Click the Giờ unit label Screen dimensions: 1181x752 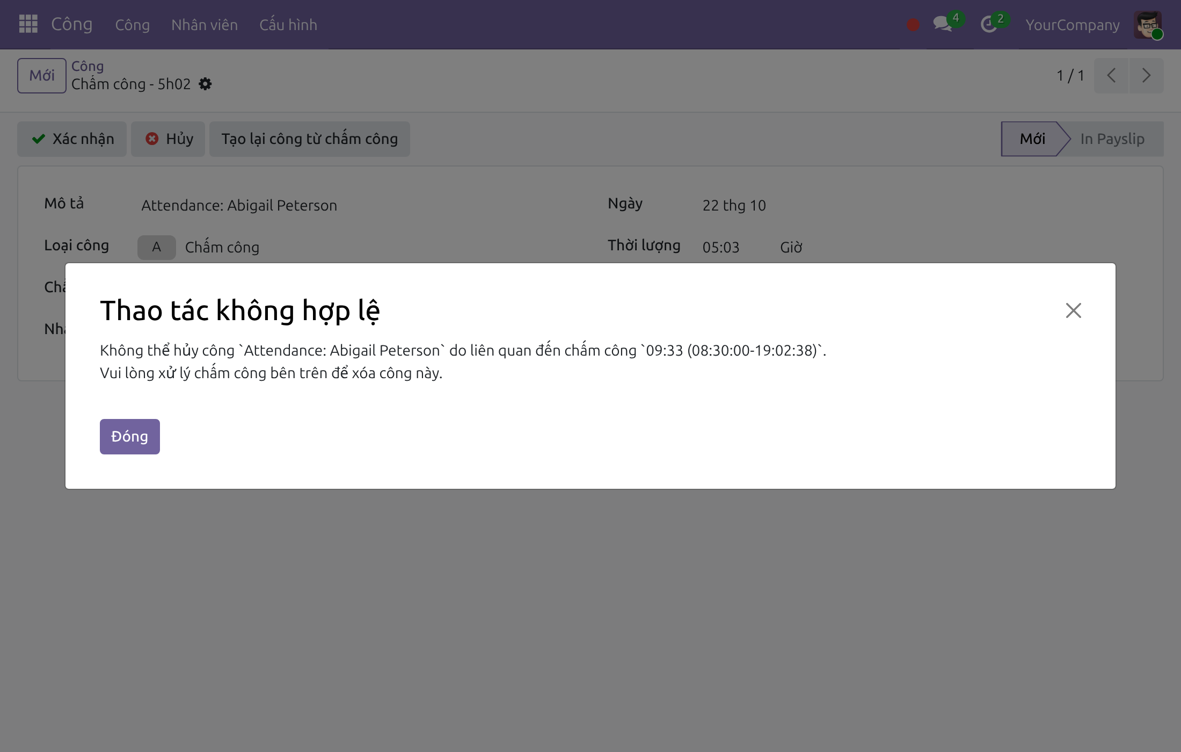[791, 248]
